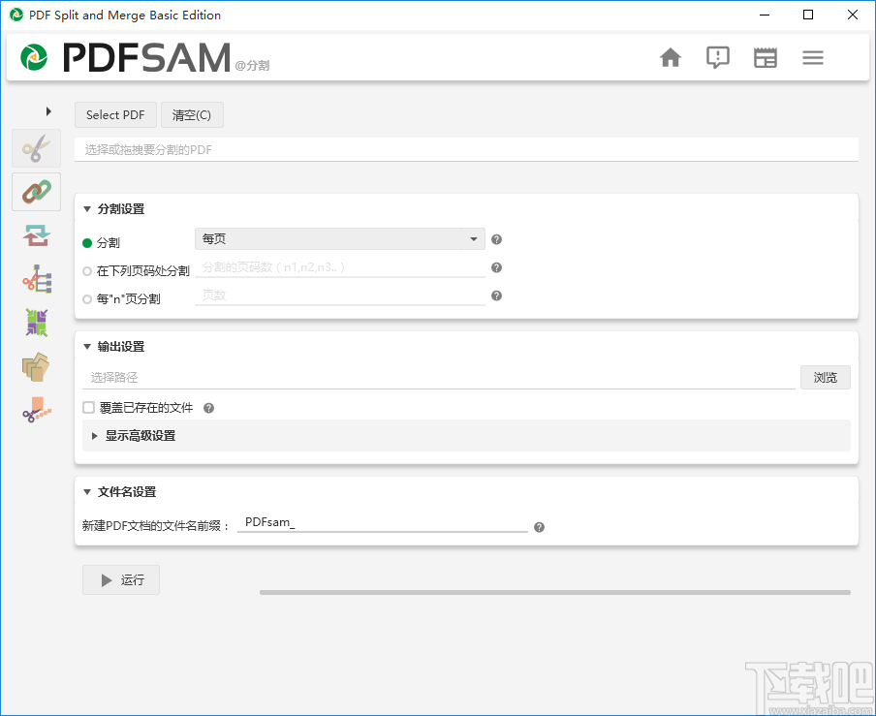This screenshot has height=716, width=876.
Task: Open the Split by bookmarks tool
Action: click(x=36, y=278)
